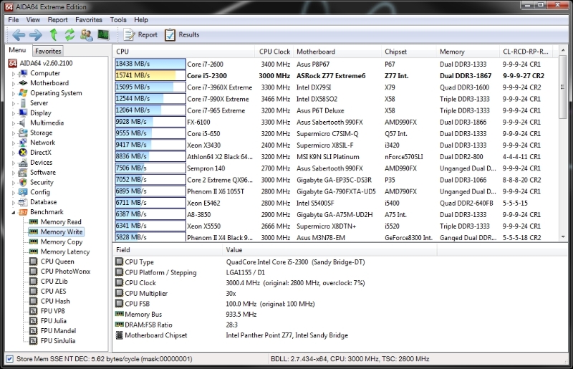Open the Help menu

pos(140,20)
